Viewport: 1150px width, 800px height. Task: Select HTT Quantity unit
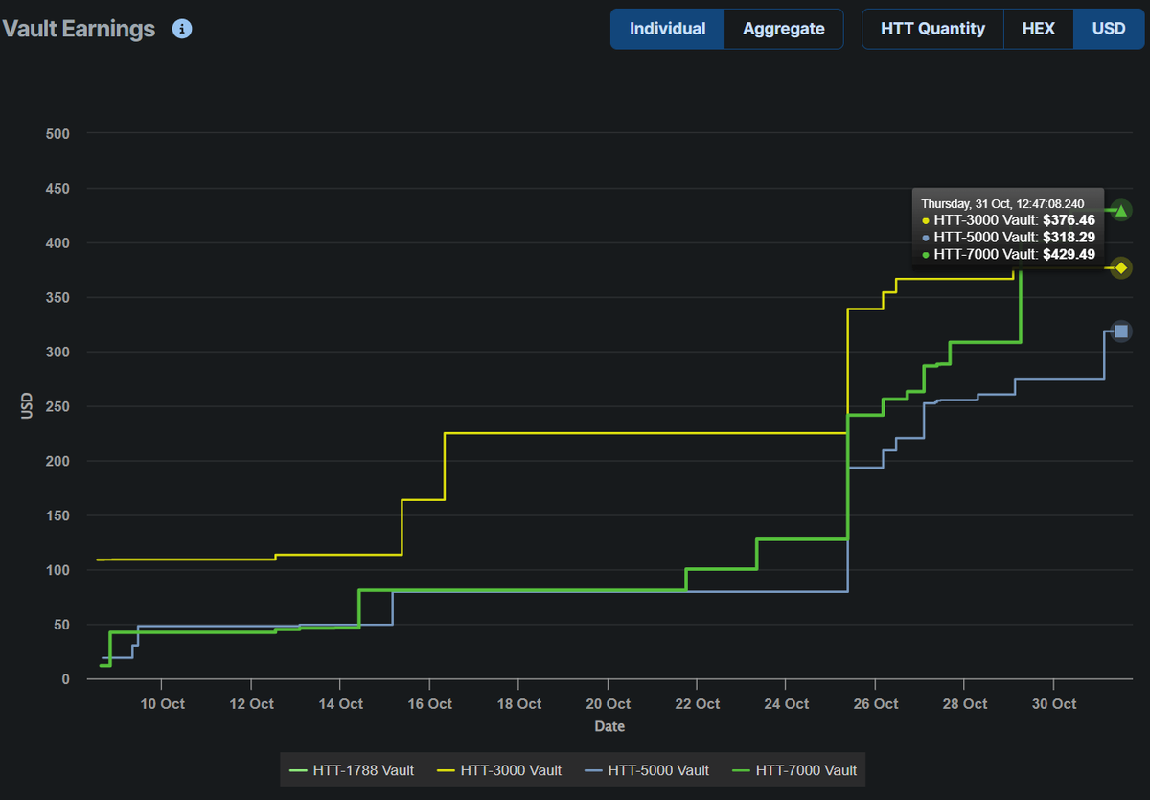[x=933, y=29]
